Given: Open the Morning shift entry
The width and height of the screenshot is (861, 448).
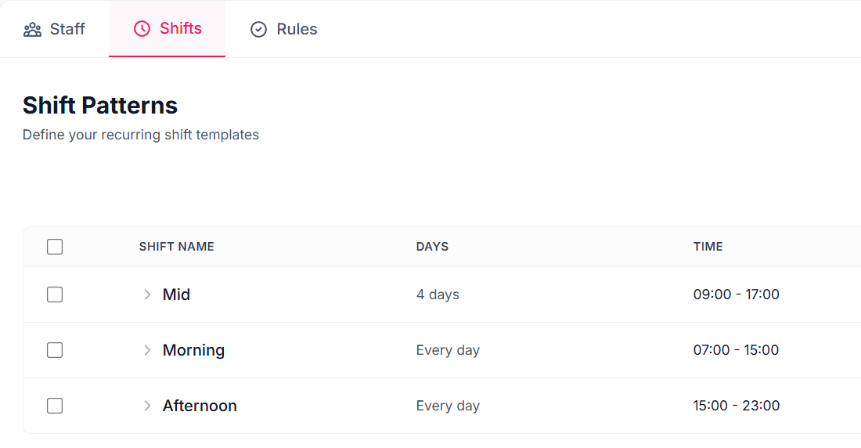Looking at the screenshot, I should [193, 350].
